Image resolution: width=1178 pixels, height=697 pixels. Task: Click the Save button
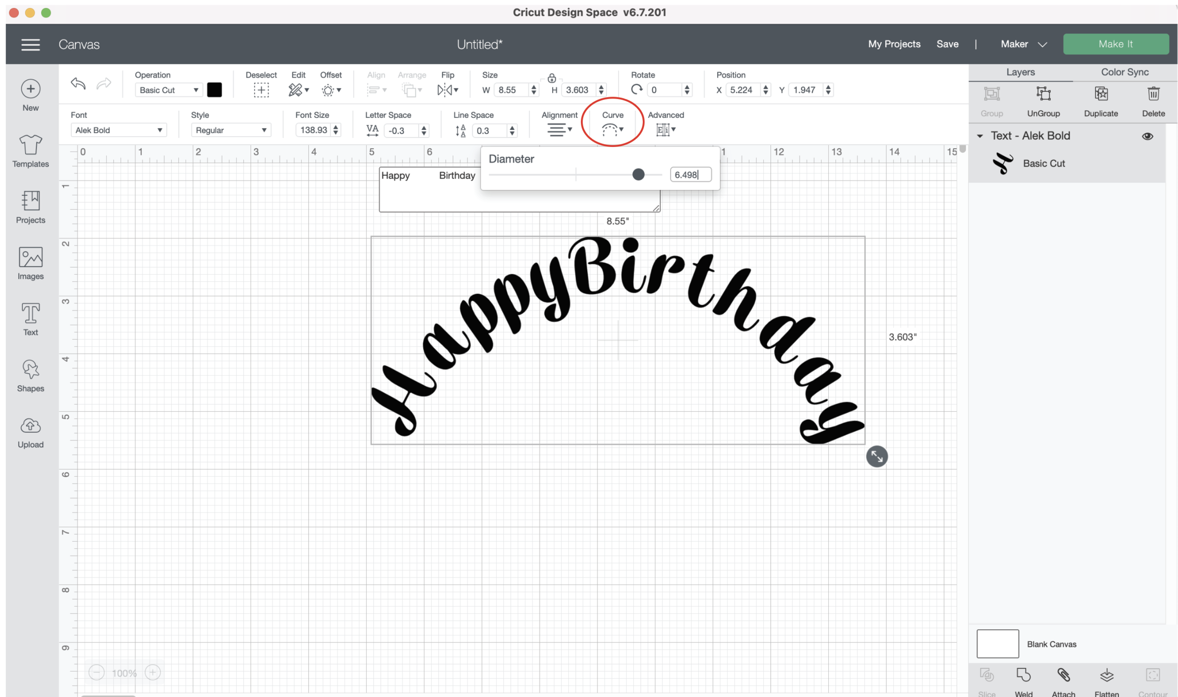click(946, 44)
